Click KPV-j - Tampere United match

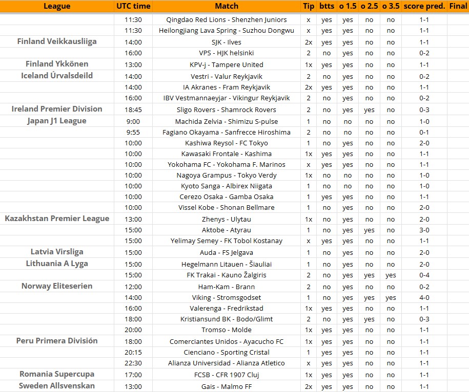pos(227,65)
